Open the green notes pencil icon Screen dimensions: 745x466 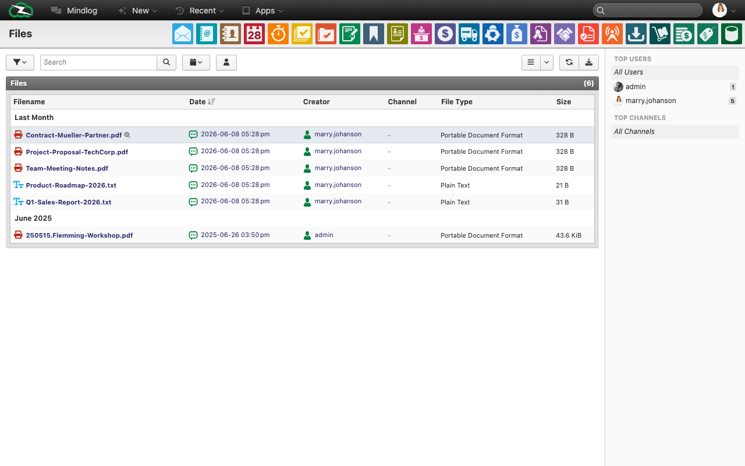point(350,34)
